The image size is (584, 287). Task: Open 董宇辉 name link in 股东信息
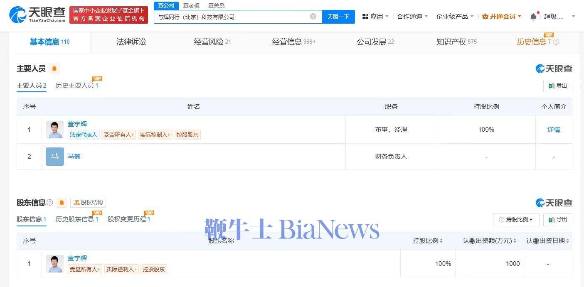(77, 258)
